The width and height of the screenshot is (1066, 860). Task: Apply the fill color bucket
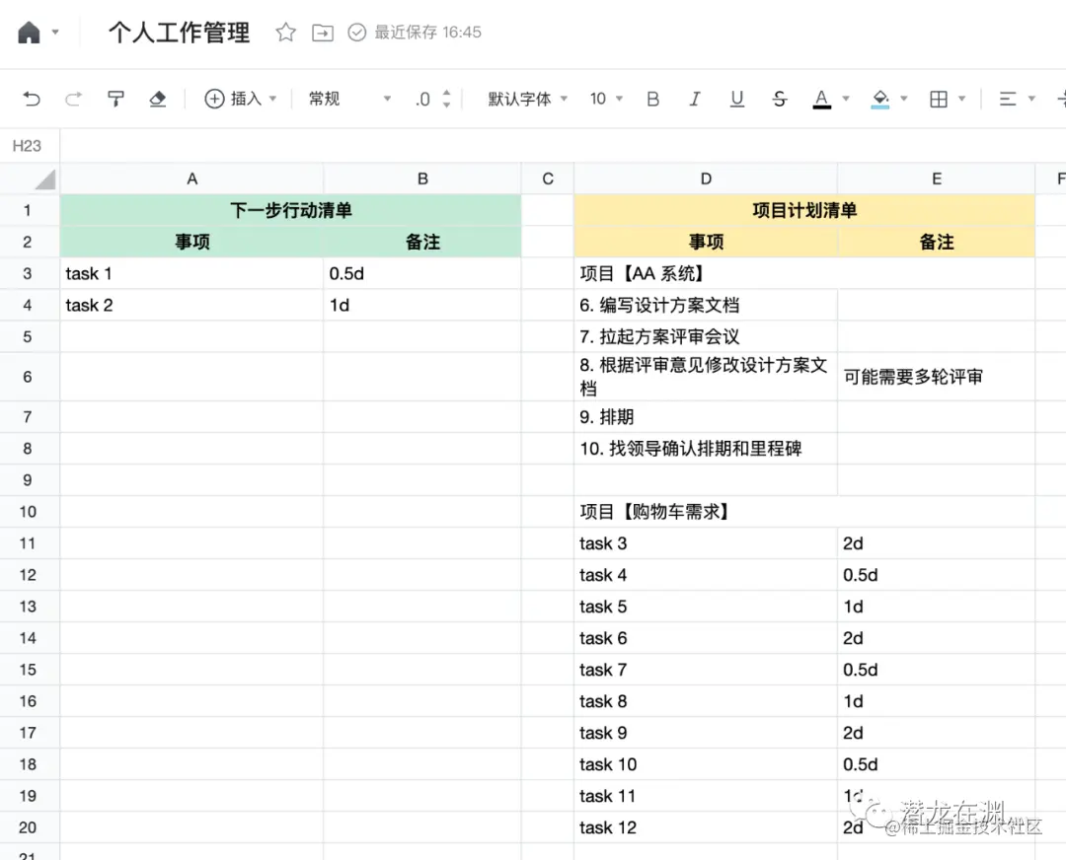pyautogui.click(x=880, y=100)
